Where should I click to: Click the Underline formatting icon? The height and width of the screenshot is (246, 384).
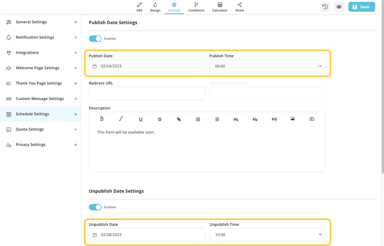click(141, 119)
